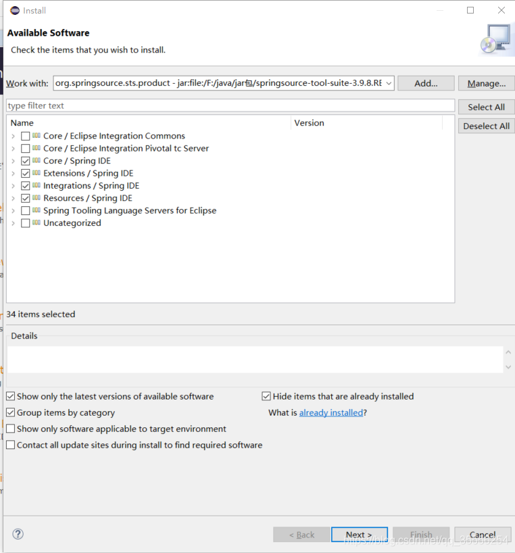Image resolution: width=515 pixels, height=553 pixels.
Task: Open the Work with dropdown arrow
Action: [x=389, y=83]
